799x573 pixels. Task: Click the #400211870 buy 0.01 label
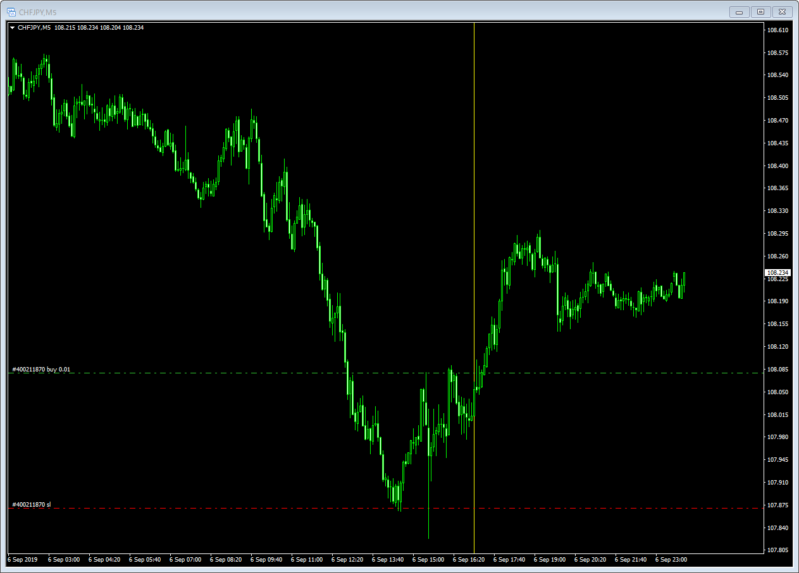tap(41, 369)
